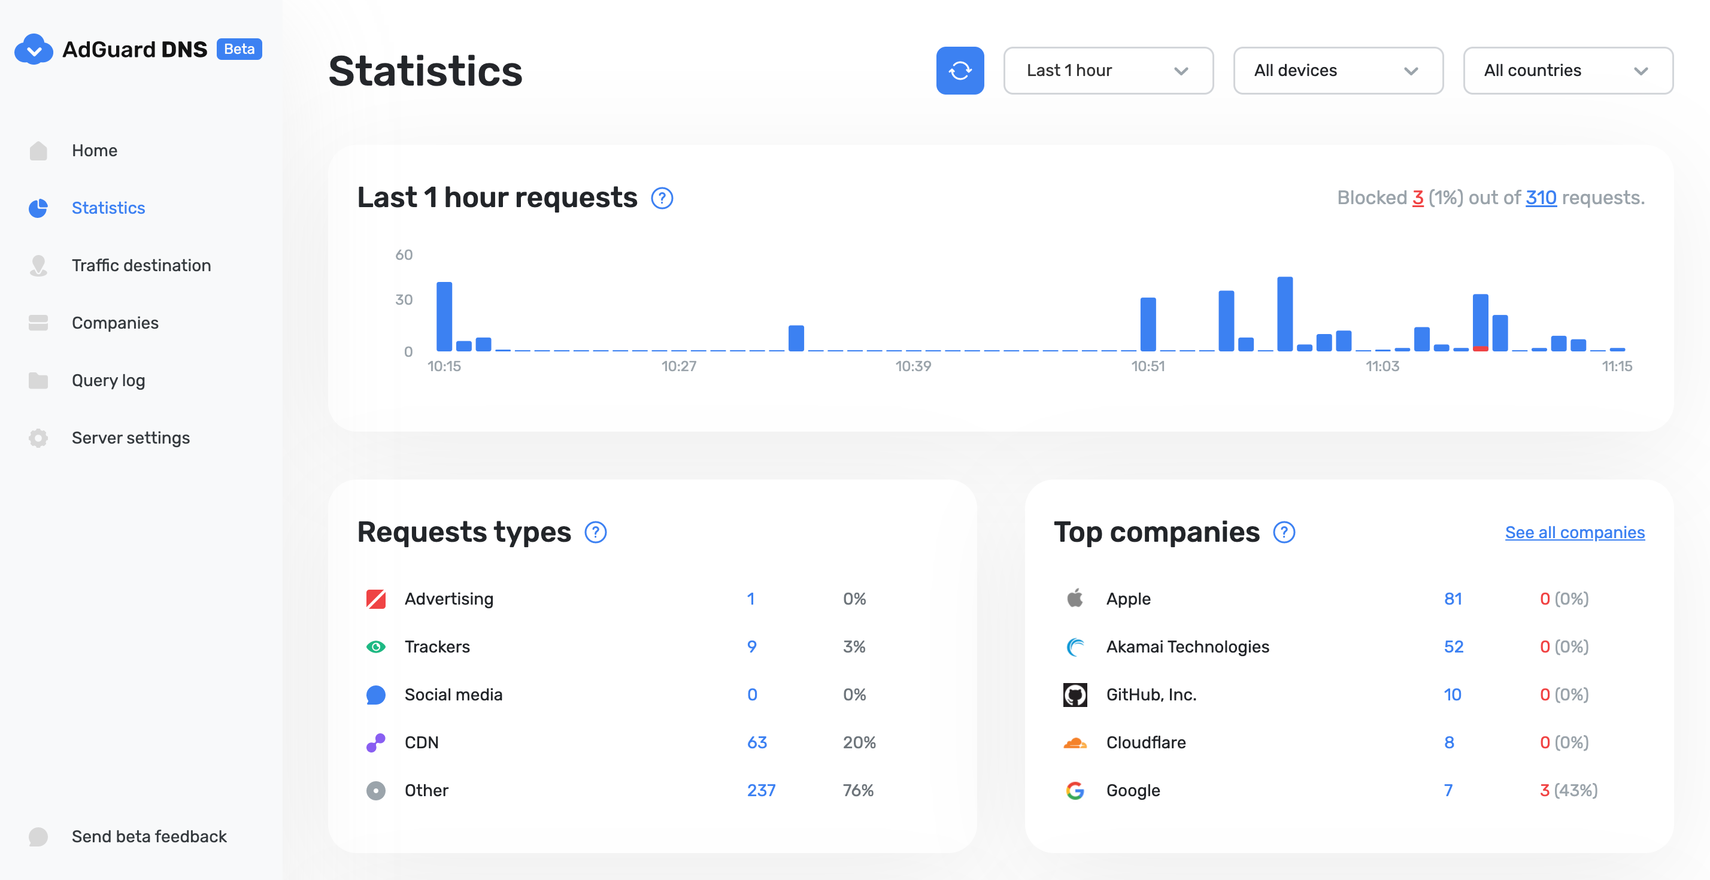Open the See all companies link
The height and width of the screenshot is (880, 1710).
pyautogui.click(x=1574, y=532)
